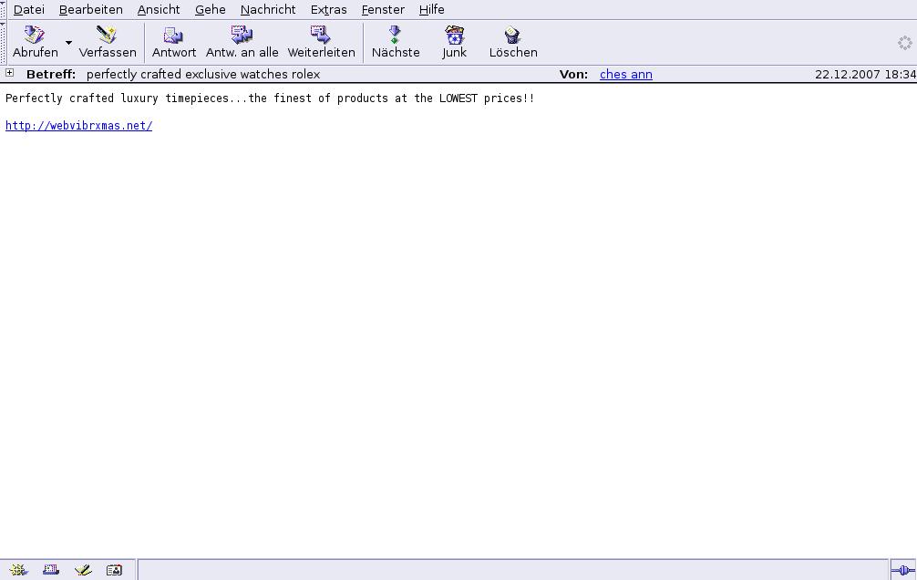Open the Datei menu

[x=29, y=9]
